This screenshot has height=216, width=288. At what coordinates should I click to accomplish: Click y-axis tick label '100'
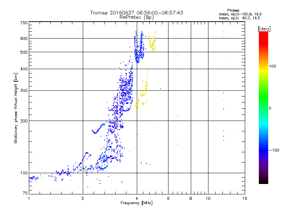[x=24, y=173]
